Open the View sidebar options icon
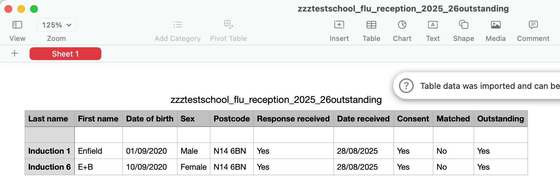Viewport: 560px width, 186px height. tap(17, 25)
